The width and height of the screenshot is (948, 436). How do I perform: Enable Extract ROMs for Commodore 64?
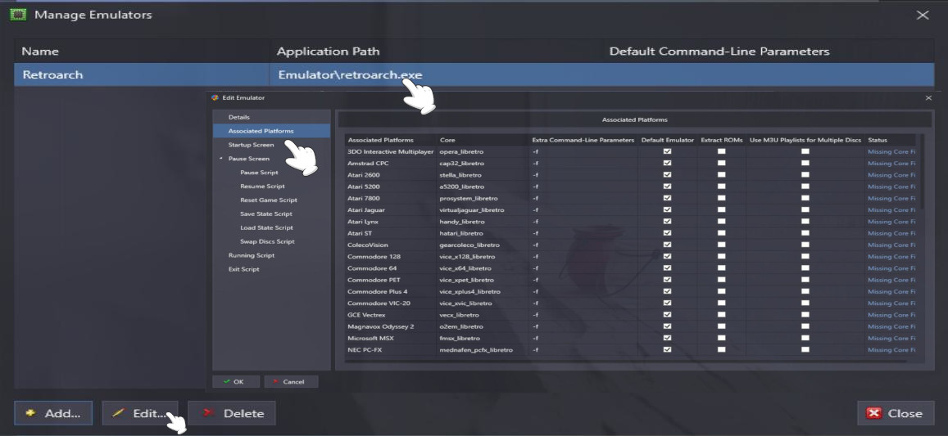click(721, 268)
